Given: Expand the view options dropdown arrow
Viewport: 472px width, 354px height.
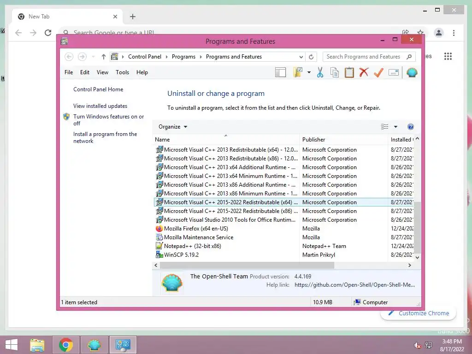Looking at the screenshot, I should (395, 127).
